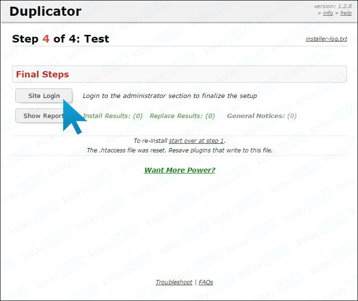Viewport: 358px width, 301px height.
Task: Select the General Notices: (0) text
Action: coord(262,116)
